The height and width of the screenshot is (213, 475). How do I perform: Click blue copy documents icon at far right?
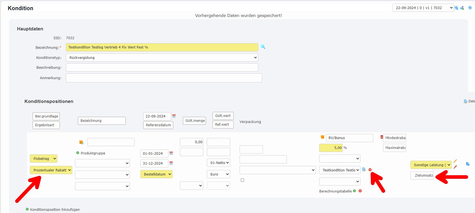coord(468,164)
